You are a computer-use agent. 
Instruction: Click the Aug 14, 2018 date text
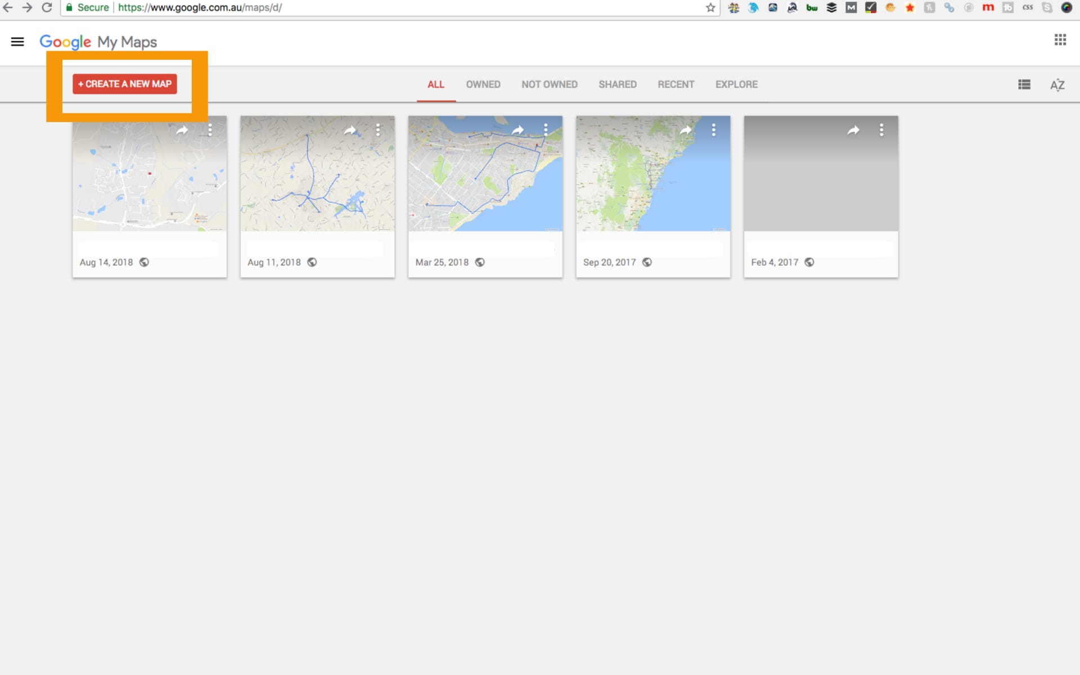tap(106, 262)
